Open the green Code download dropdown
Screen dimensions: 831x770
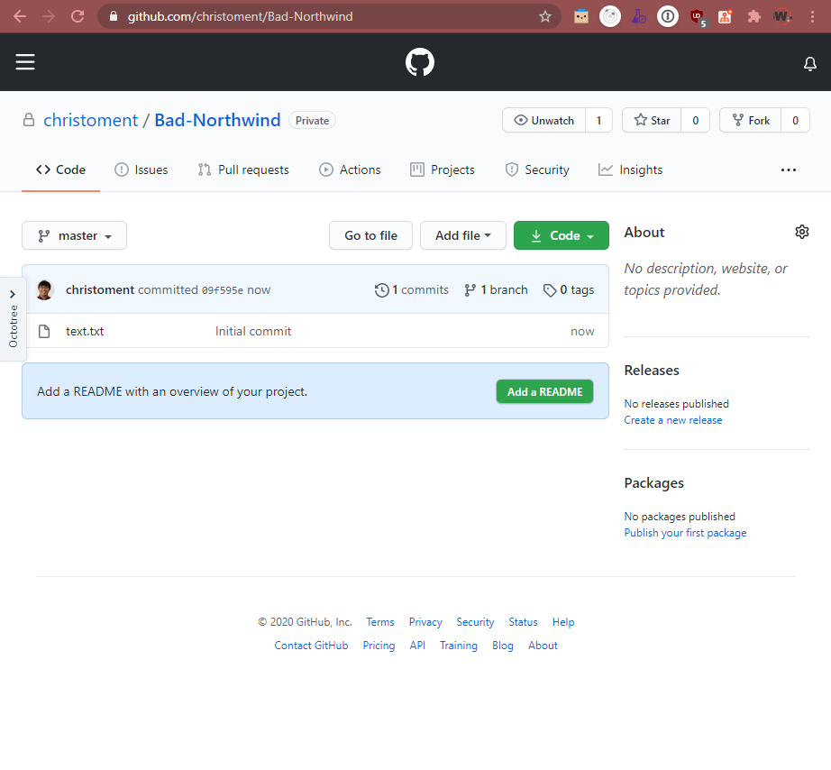coord(561,235)
